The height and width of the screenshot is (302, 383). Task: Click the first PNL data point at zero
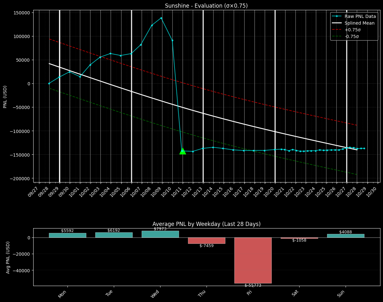[49, 83]
